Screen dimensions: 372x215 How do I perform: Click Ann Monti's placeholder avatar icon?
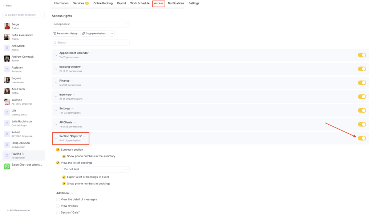7,48
